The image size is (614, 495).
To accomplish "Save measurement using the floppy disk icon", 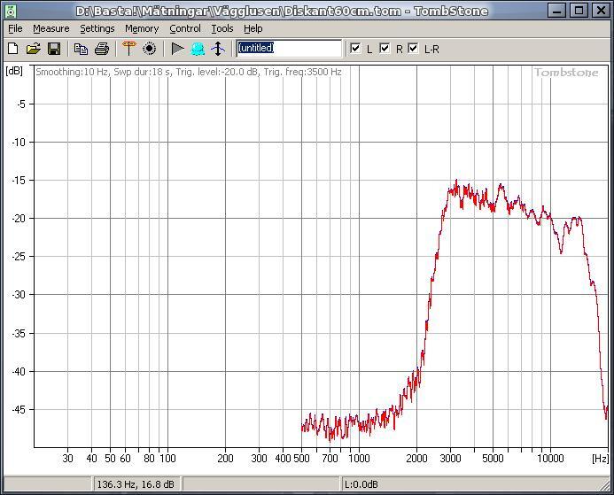I will (53, 49).
